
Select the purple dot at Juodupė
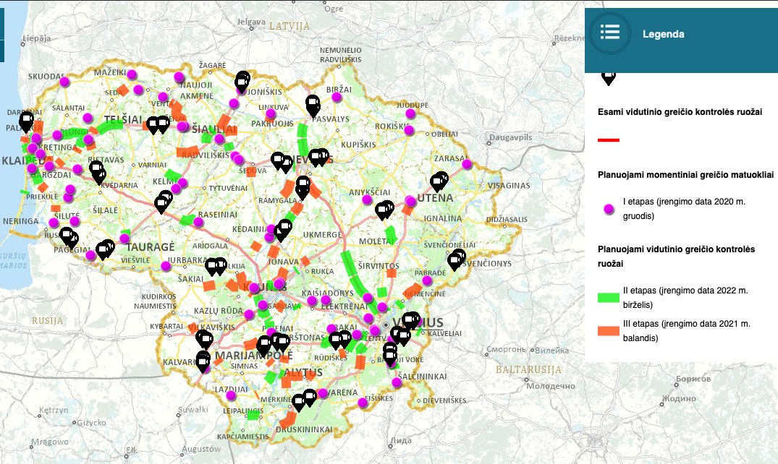[411, 113]
